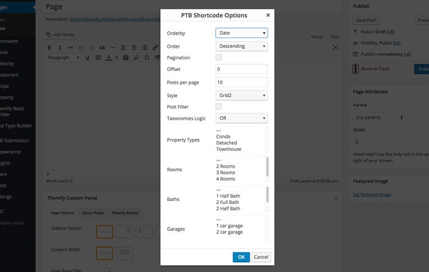The height and width of the screenshot is (272, 429).
Task: Click the Posts per page field
Action: point(241,82)
